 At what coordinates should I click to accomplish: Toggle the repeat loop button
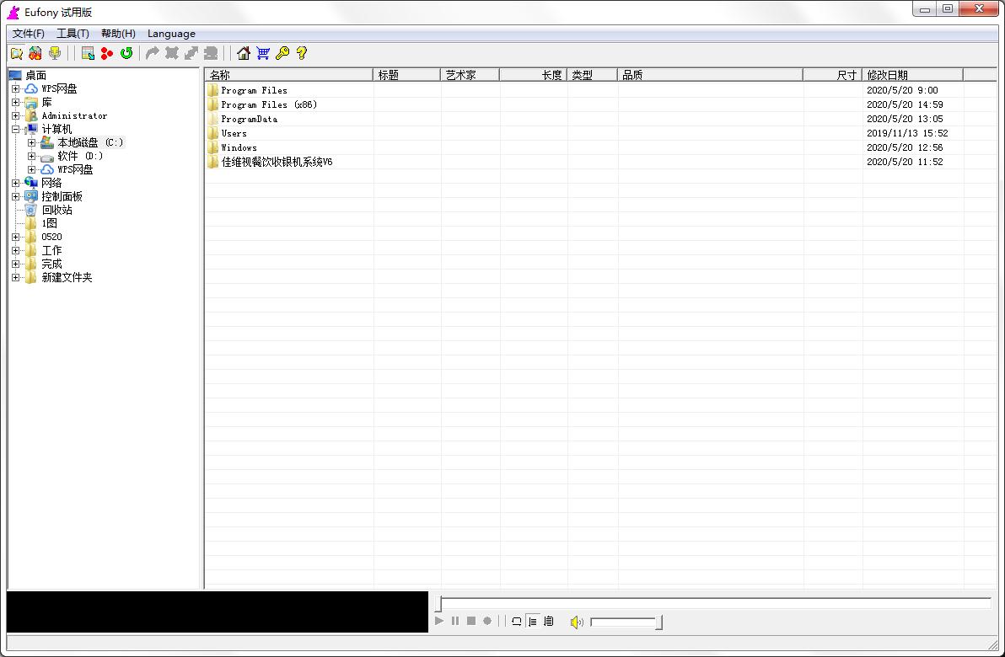(x=517, y=621)
